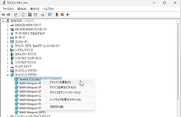Select the Realtek PCIe GbE Family Controller row
Viewport: 181px width, 117px height.
pos(38,79)
